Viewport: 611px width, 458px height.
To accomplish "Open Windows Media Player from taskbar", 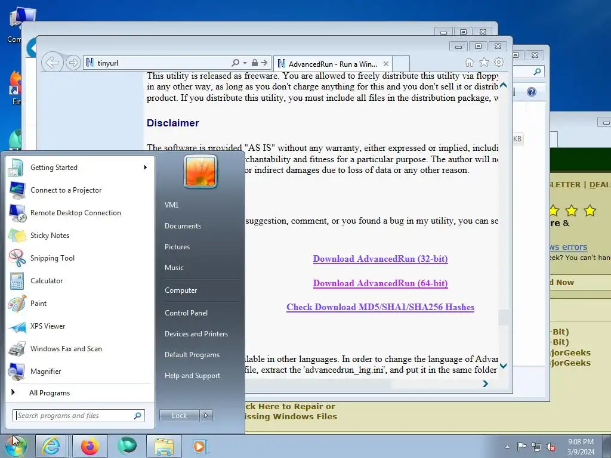I will pos(200,446).
